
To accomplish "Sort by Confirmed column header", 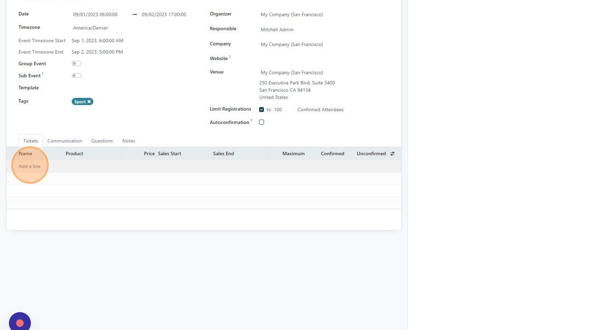I will (x=332, y=154).
